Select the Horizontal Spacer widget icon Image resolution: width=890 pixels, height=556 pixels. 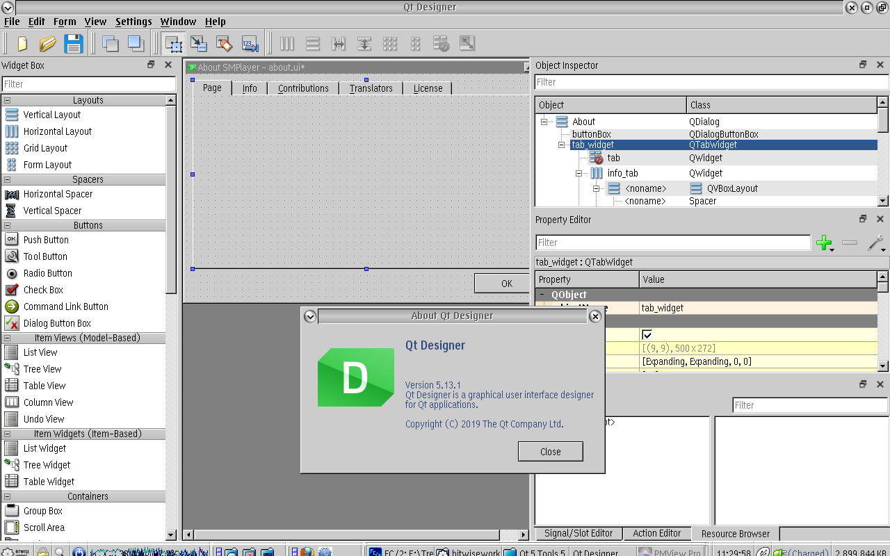coord(12,194)
